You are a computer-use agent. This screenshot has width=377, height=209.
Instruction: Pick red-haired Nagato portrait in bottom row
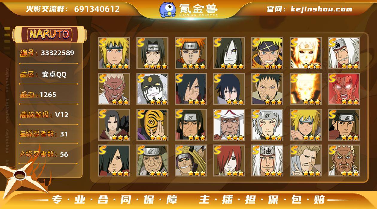[229, 160]
